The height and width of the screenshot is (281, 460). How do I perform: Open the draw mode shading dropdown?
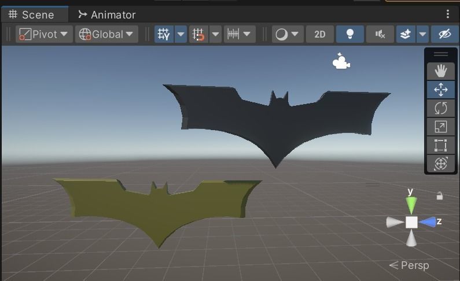coord(288,34)
